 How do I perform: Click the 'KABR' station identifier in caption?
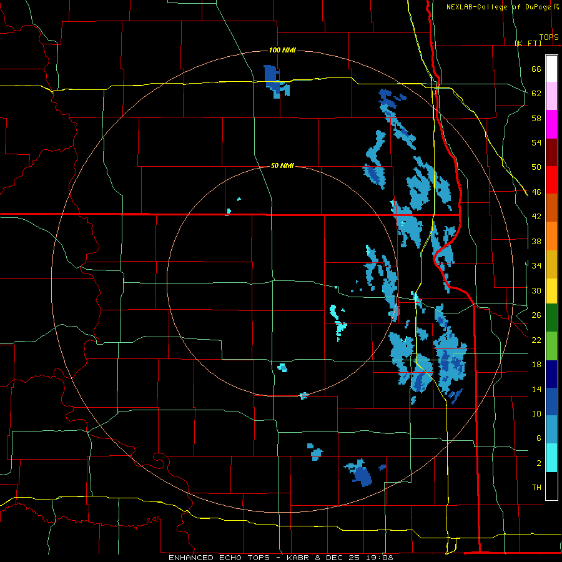(x=297, y=558)
